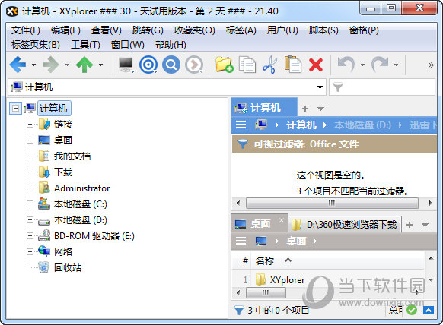Screen dimensions: 443x325
Task: Sort by 名称 column header
Action: tap(265, 260)
